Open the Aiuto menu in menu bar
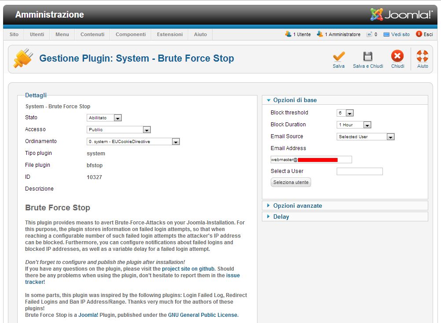Viewport: 441px width, 323px height. 200,34
